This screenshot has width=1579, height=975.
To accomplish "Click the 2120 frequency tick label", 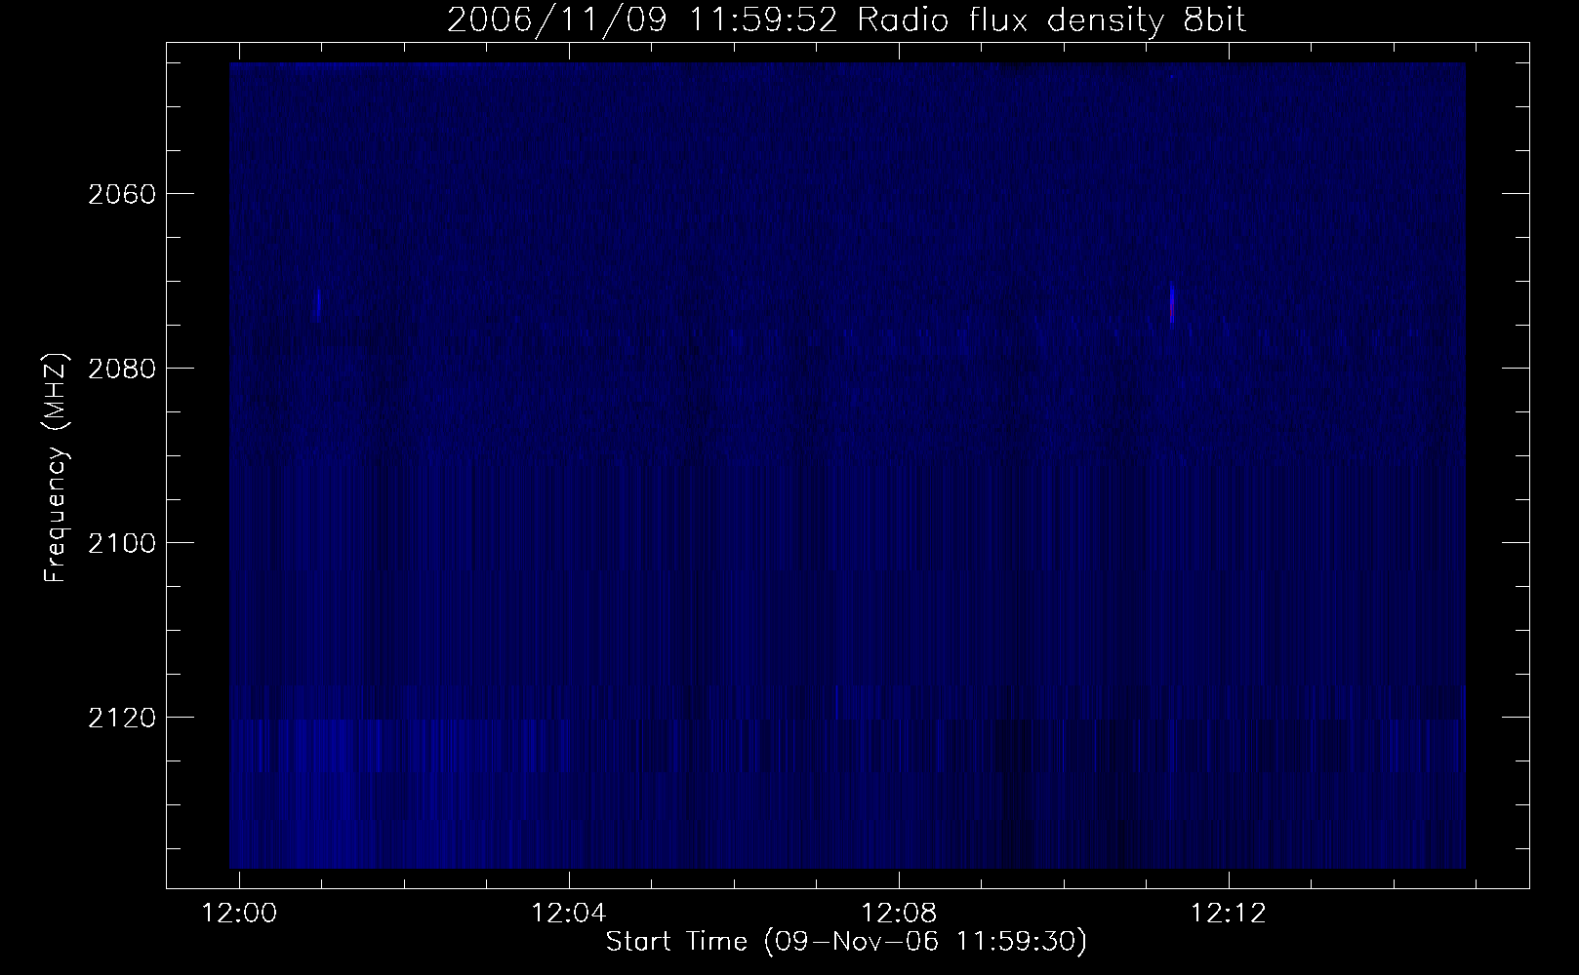I will tap(120, 718).
